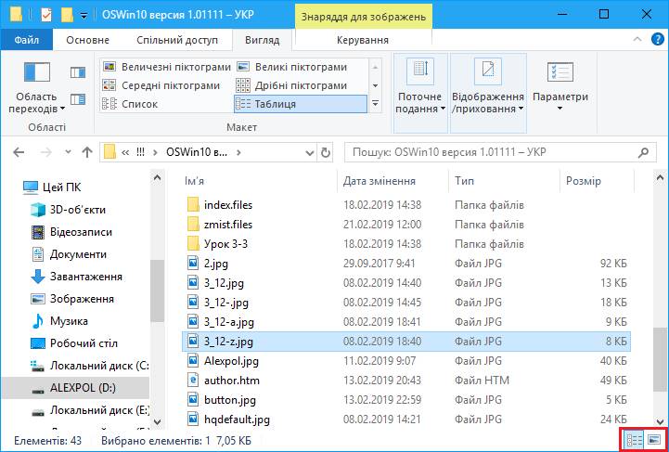The height and width of the screenshot is (452, 669).
Task: Open the Поточне подання dropdown
Action: point(420,93)
